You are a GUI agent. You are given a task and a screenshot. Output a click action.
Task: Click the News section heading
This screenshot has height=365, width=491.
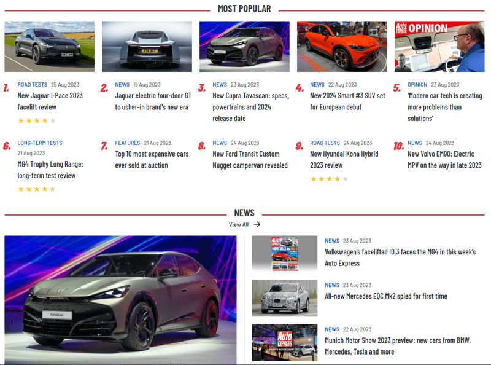tap(244, 213)
